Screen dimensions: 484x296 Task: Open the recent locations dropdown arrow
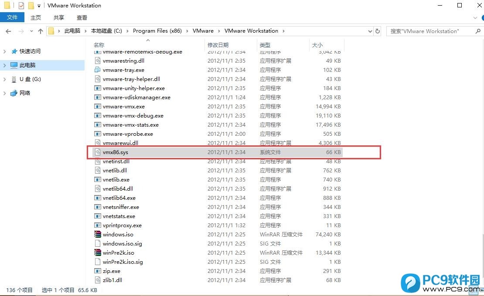[x=31, y=31]
